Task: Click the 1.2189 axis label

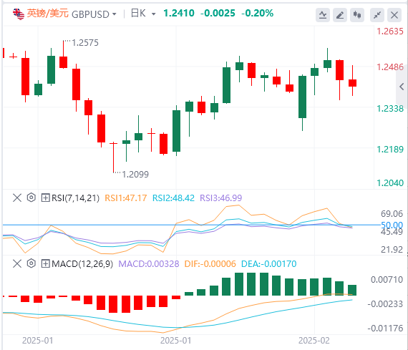Action: click(390, 150)
